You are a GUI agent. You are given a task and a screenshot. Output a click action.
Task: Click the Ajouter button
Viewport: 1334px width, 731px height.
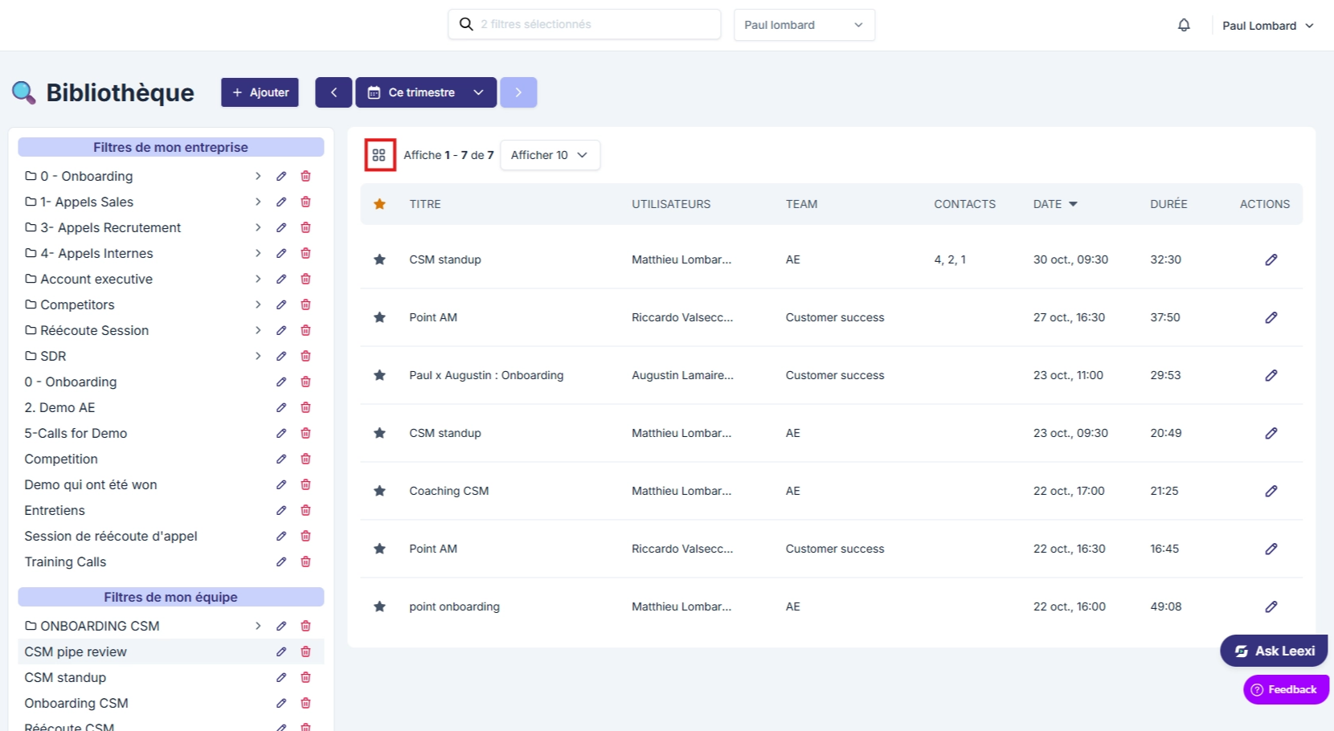pos(260,92)
